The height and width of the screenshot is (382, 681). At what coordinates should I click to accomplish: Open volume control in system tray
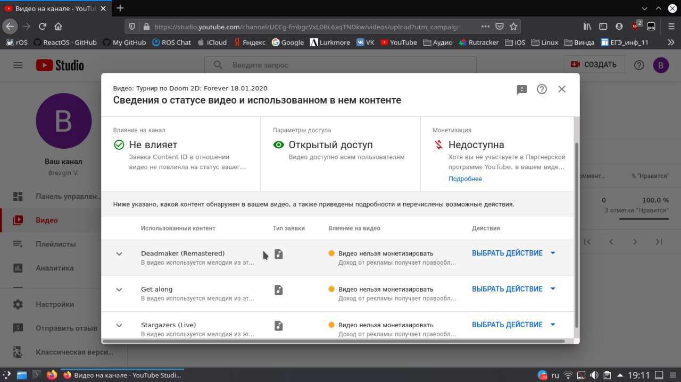coord(594,375)
